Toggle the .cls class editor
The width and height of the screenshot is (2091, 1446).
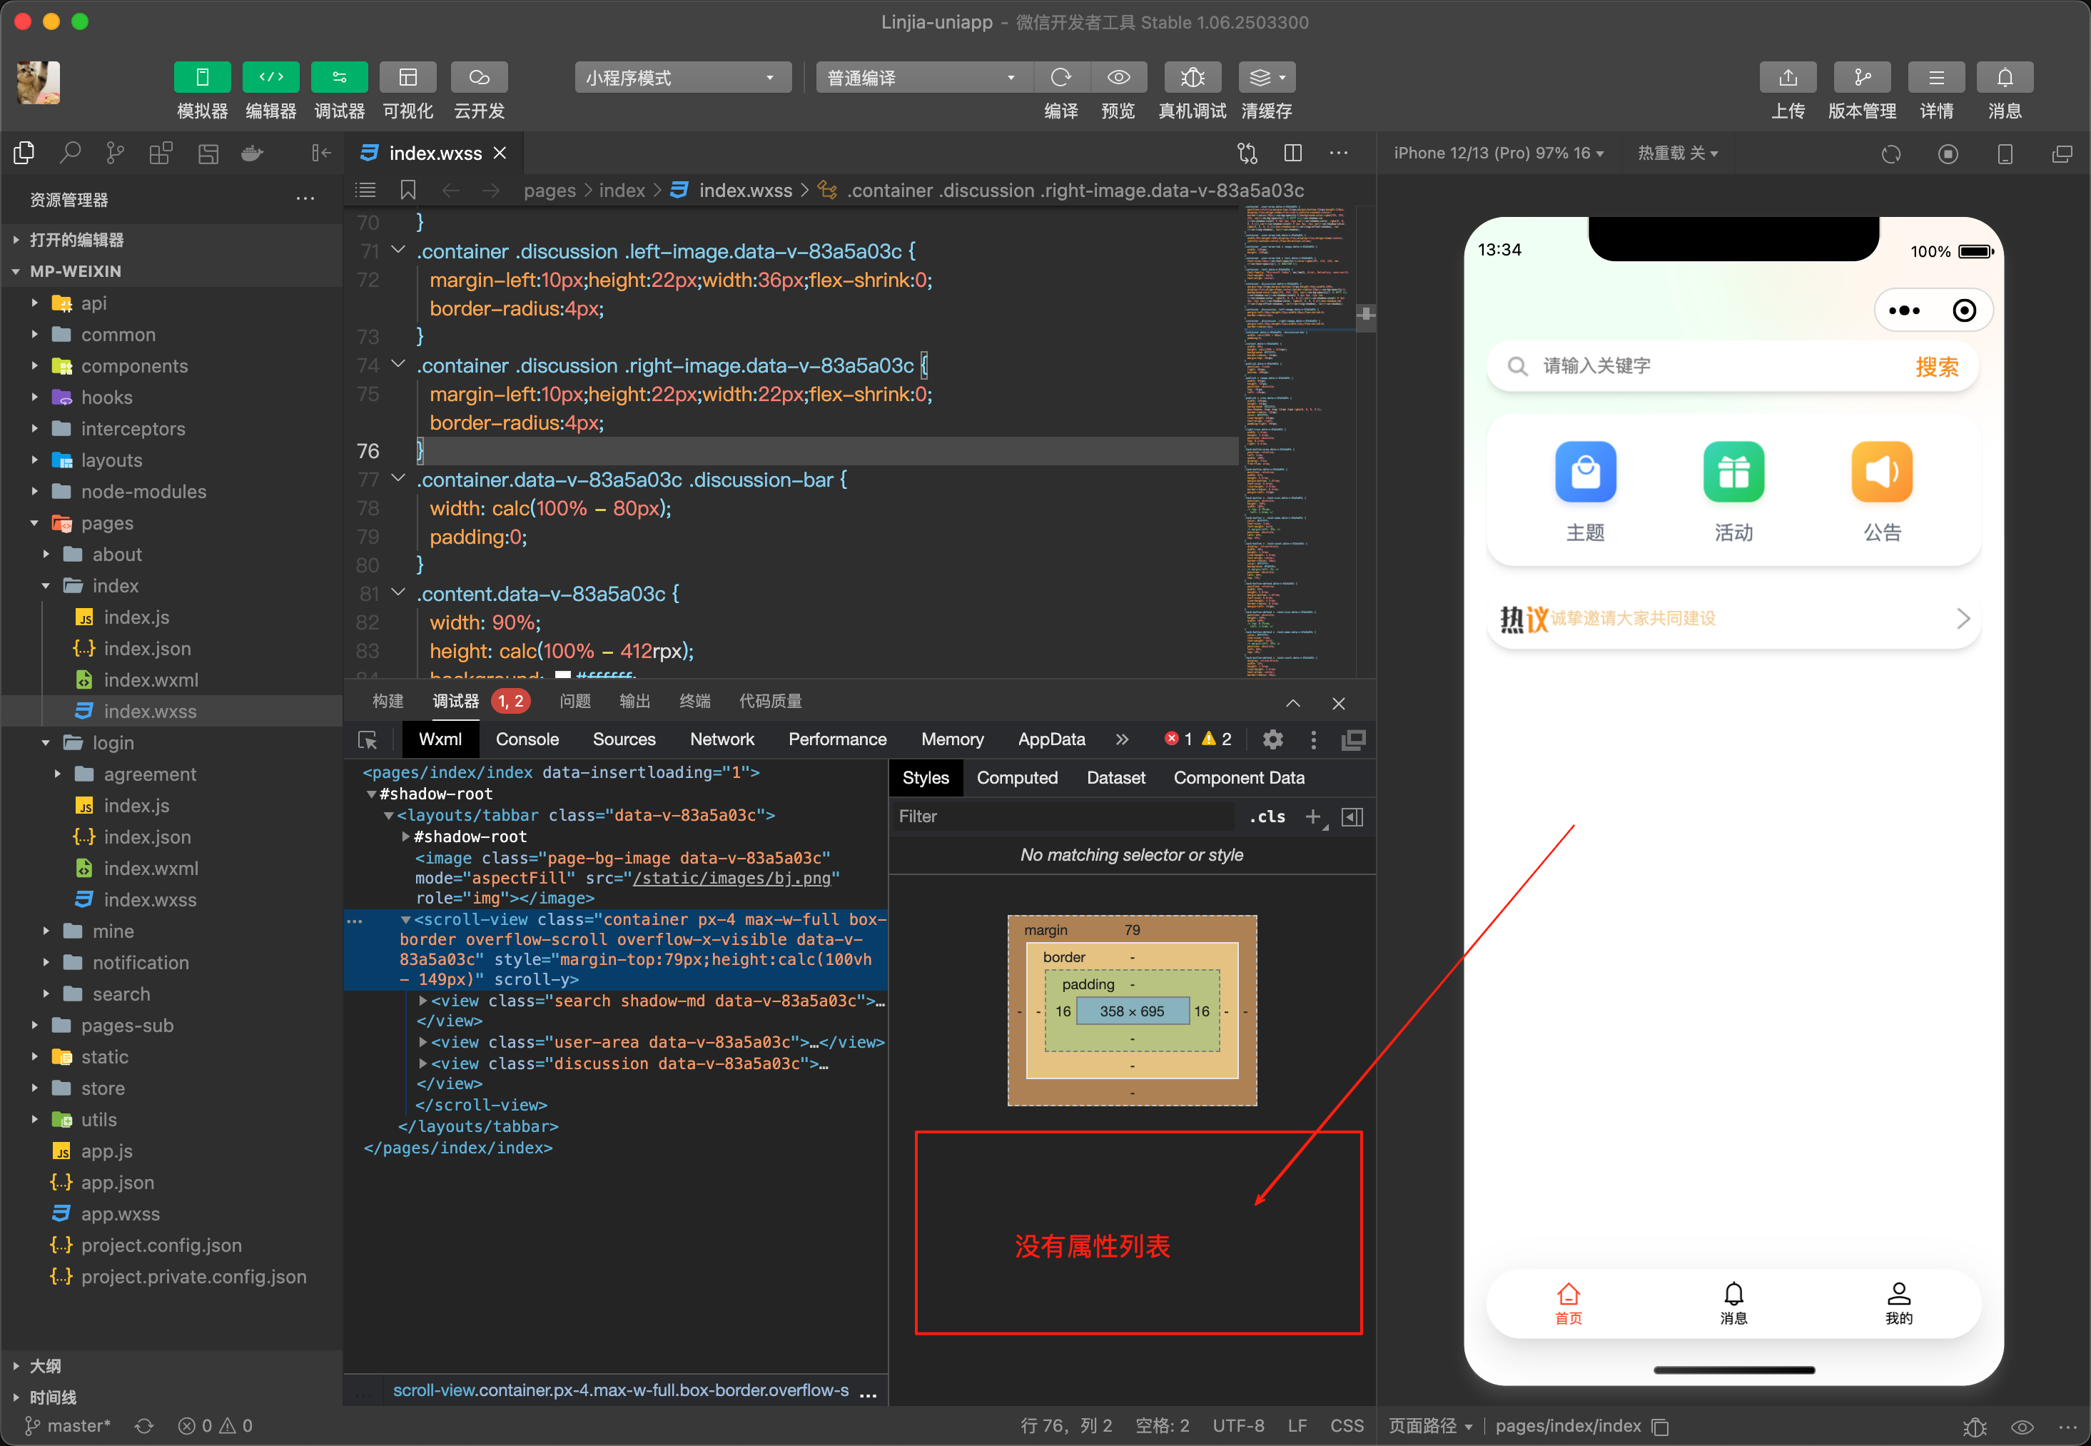(x=1267, y=817)
